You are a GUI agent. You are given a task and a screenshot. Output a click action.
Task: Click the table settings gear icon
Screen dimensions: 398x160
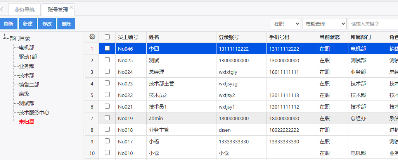tap(92, 37)
